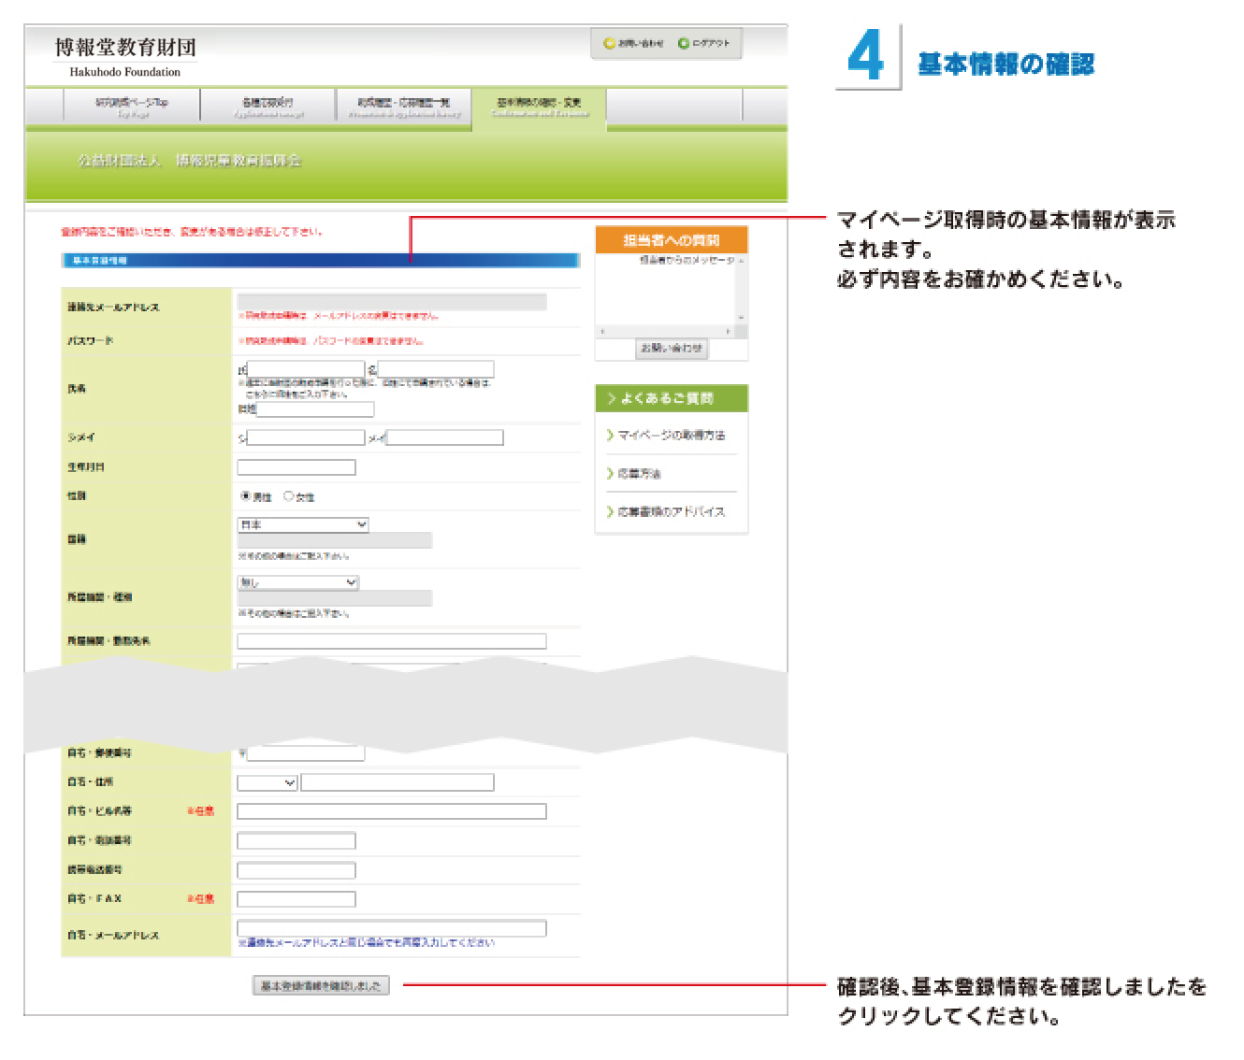
Task: Switch to the 助成履歴・応募履歴一覧 tab
Action: [403, 107]
